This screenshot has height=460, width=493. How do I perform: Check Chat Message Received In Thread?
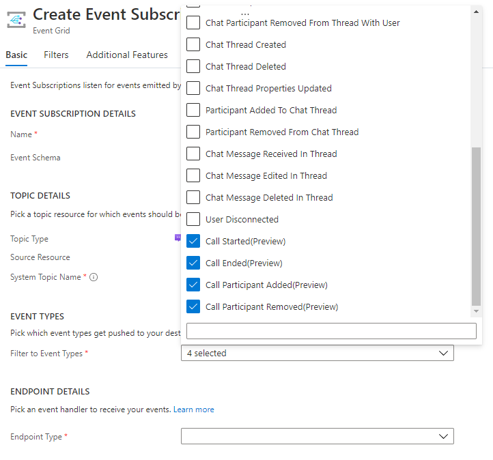point(193,154)
